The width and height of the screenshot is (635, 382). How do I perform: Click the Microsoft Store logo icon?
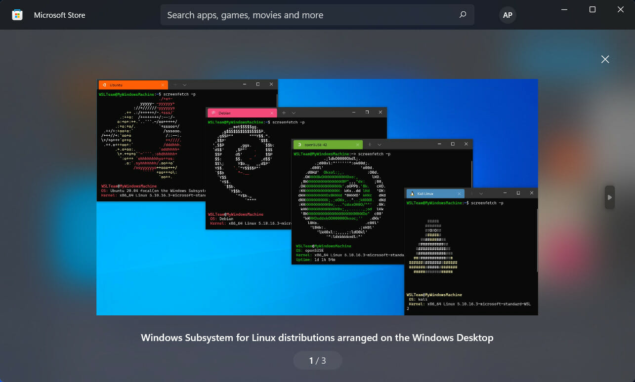[x=17, y=15]
